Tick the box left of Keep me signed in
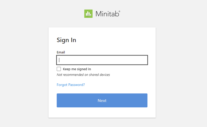Image resolution: width=207 pixels, height=127 pixels. tap(59, 69)
